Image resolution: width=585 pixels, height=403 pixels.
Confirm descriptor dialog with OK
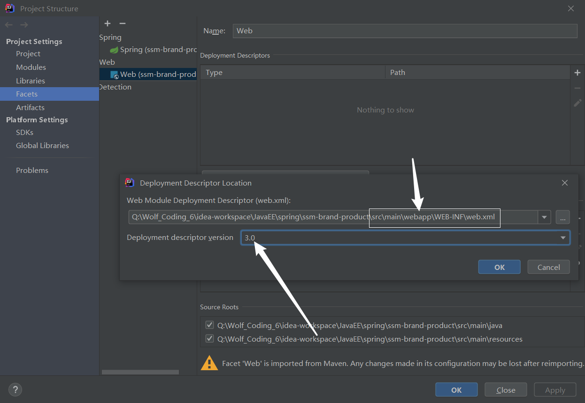(x=500, y=267)
